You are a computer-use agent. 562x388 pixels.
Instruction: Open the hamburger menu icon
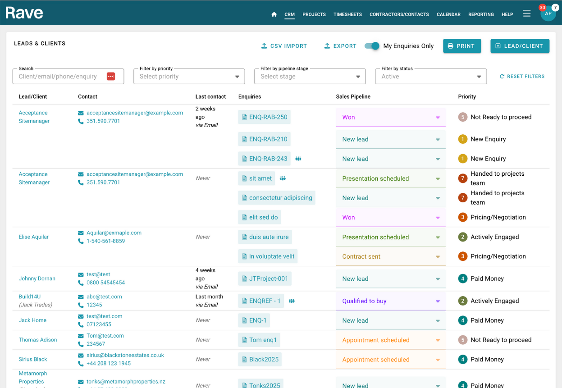527,14
